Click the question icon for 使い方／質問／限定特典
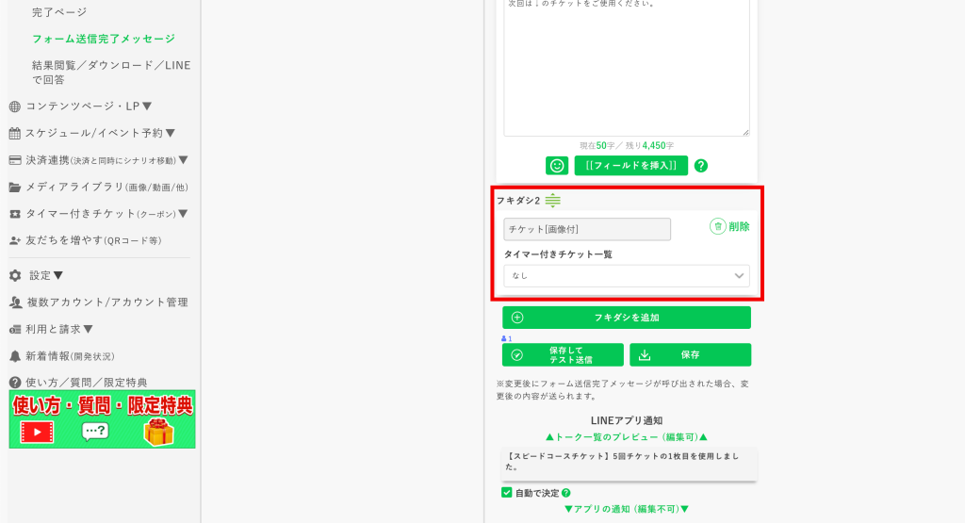Screen dimensions: 965x523 coord(15,382)
